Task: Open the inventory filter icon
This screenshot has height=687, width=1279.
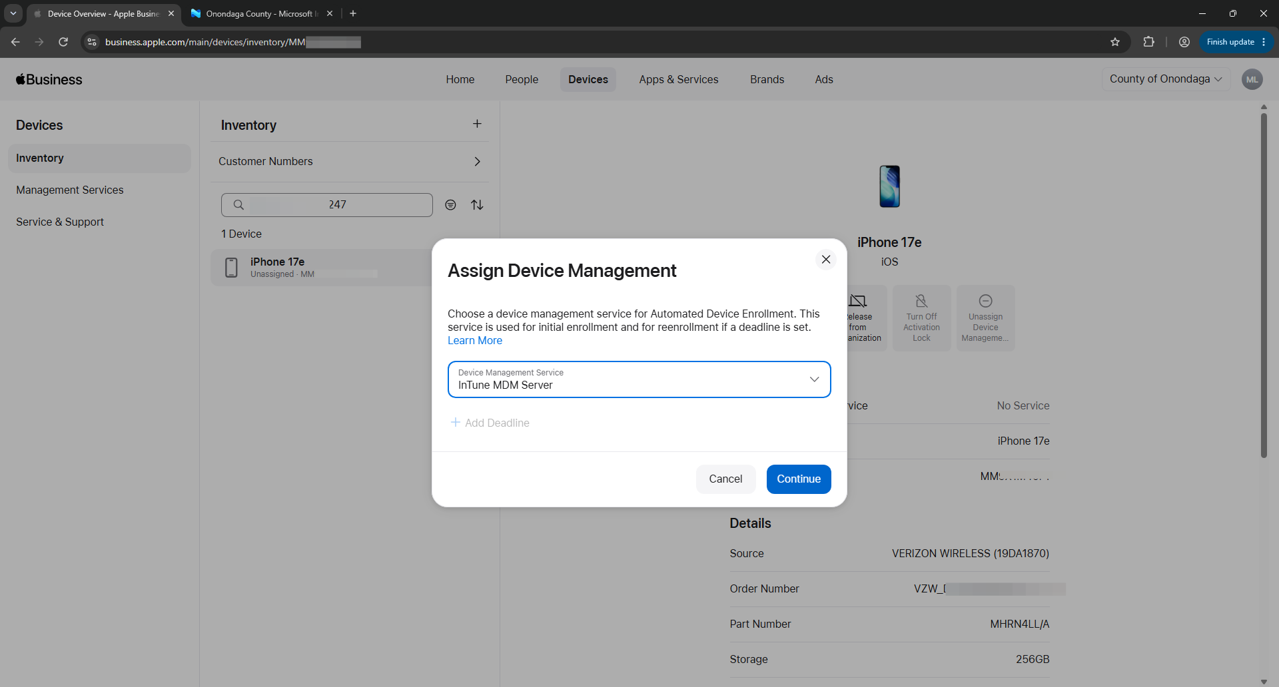Action: (451, 205)
